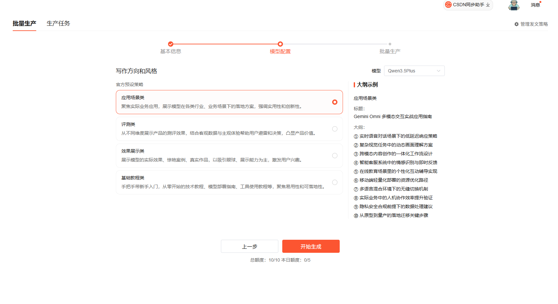The width and height of the screenshot is (558, 304).
Task: Click the 效果展示类 description text
Action: coord(212,160)
